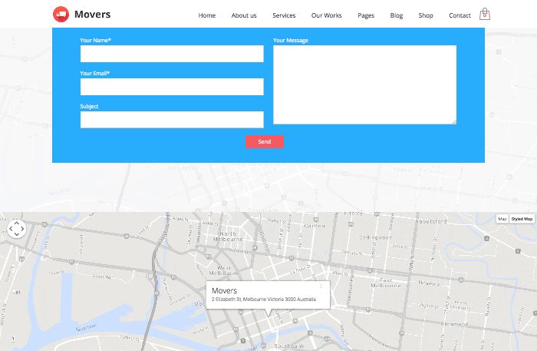The height and width of the screenshot is (351, 537).
Task: Click the Movers title in map popup
Action: point(224,290)
